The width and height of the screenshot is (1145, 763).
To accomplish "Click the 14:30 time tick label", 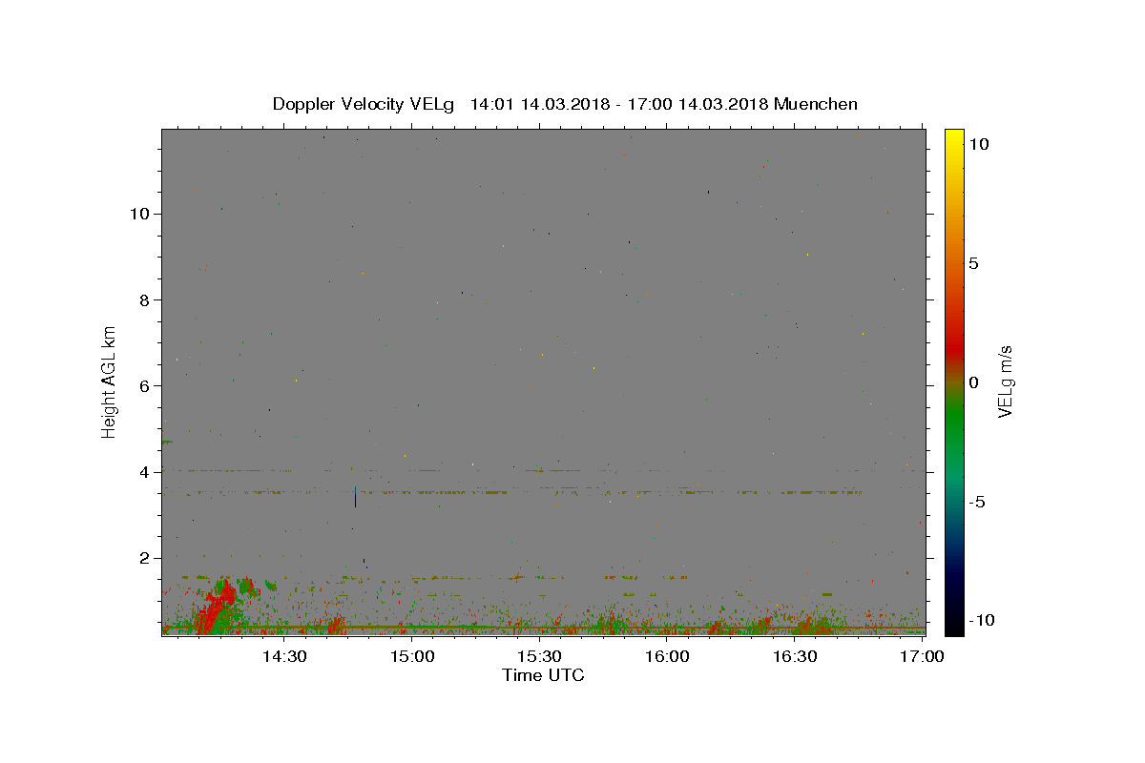I will coord(284,656).
